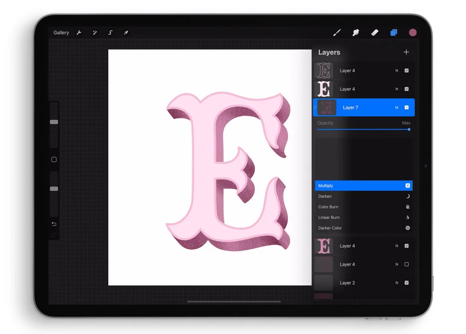Select the Linear Burn option
Image resolution: width=466 pixels, height=334 pixels.
pyautogui.click(x=364, y=217)
